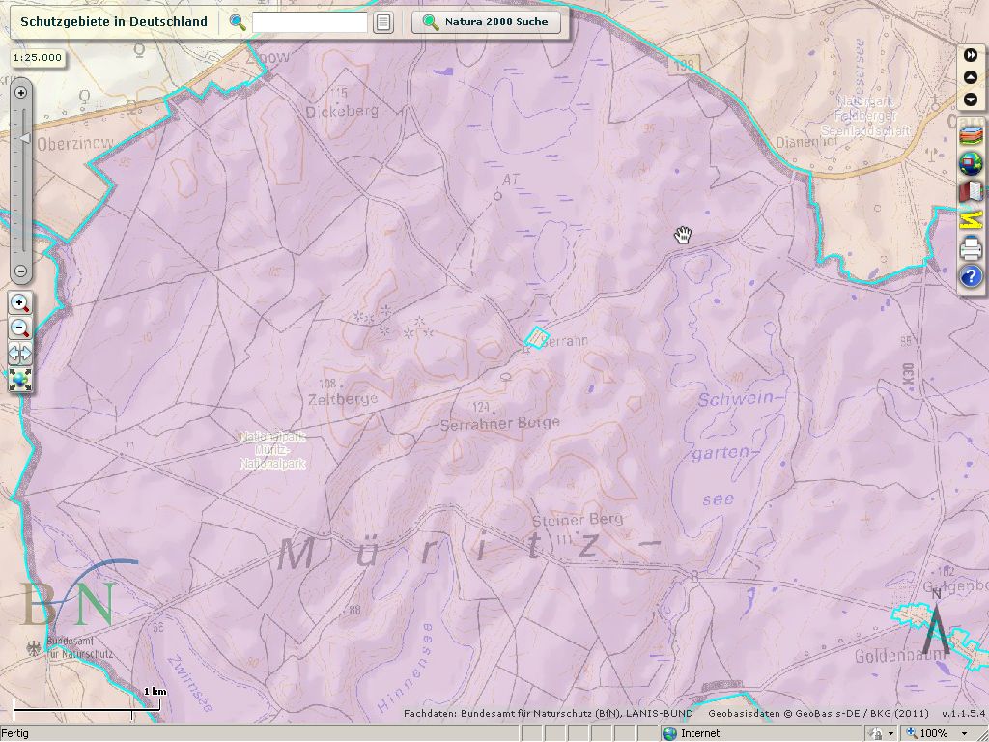989x742 pixels.
Task: Select the pan arrows tool
Action: (20, 354)
